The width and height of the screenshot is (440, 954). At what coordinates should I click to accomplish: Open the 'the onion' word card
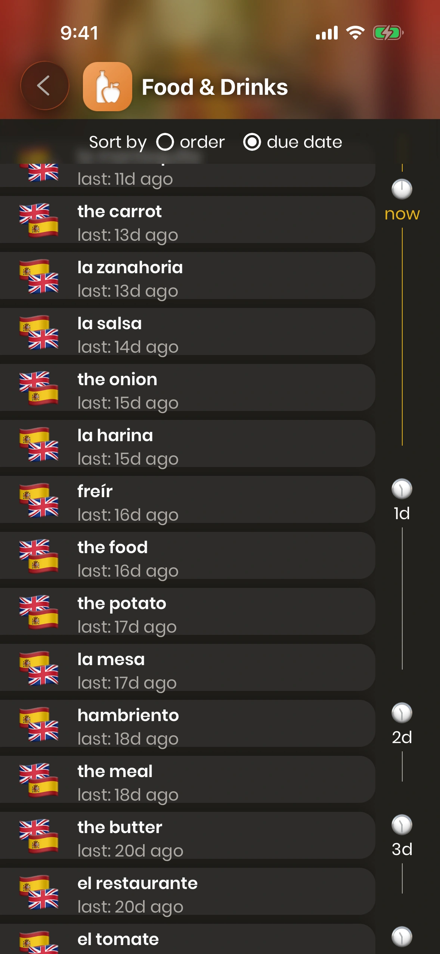click(187, 387)
